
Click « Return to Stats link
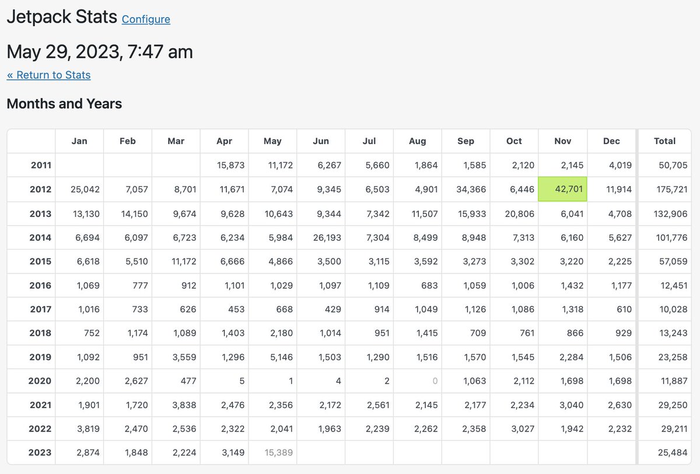(x=49, y=75)
